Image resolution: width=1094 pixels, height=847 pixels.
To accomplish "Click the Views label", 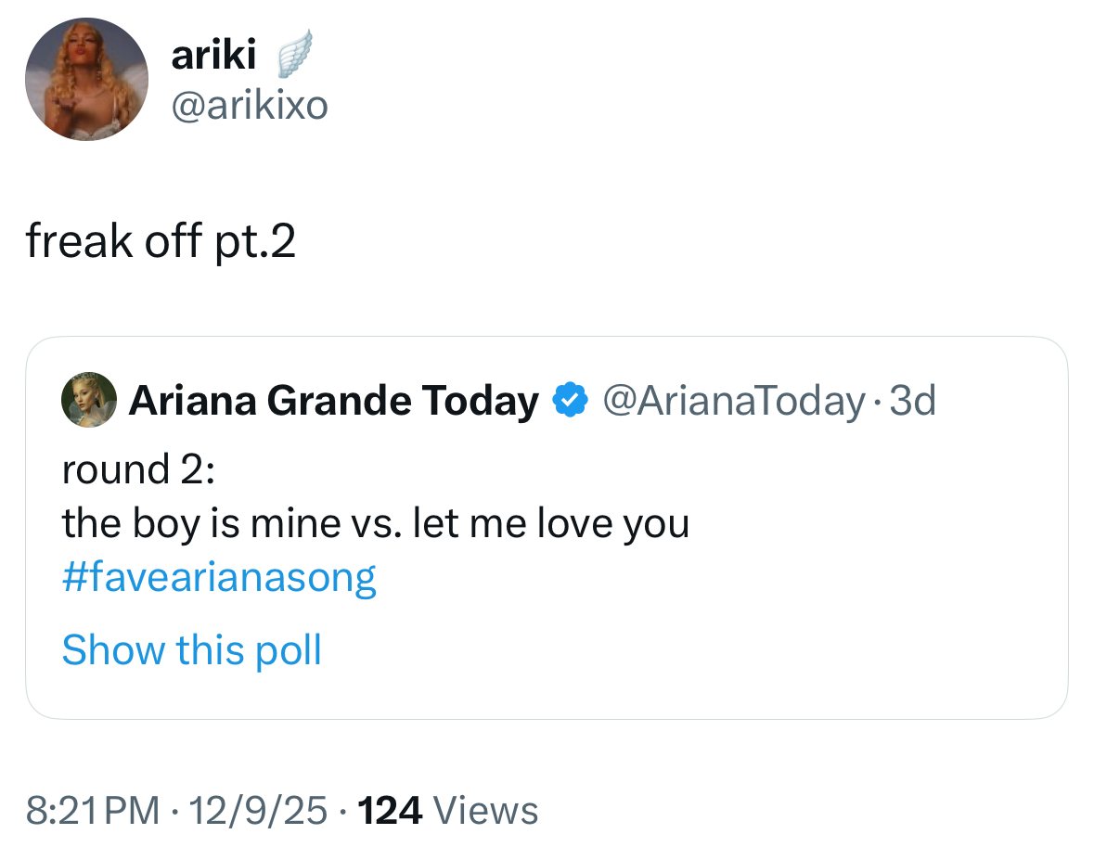I will click(485, 811).
